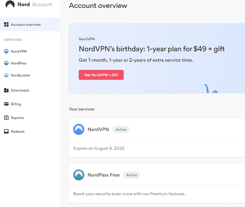
Task: Click the 'Get 1-month, 1-year or 2-years' text
Action: click(136, 60)
